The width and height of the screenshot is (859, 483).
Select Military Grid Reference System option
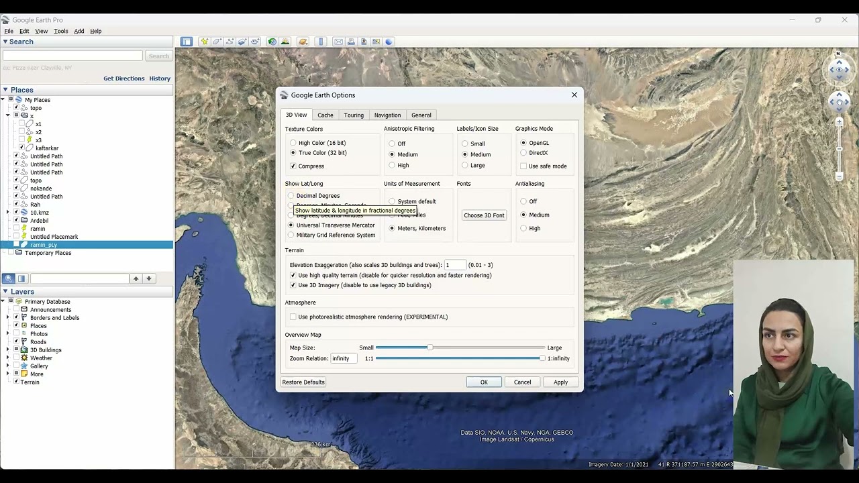(291, 235)
